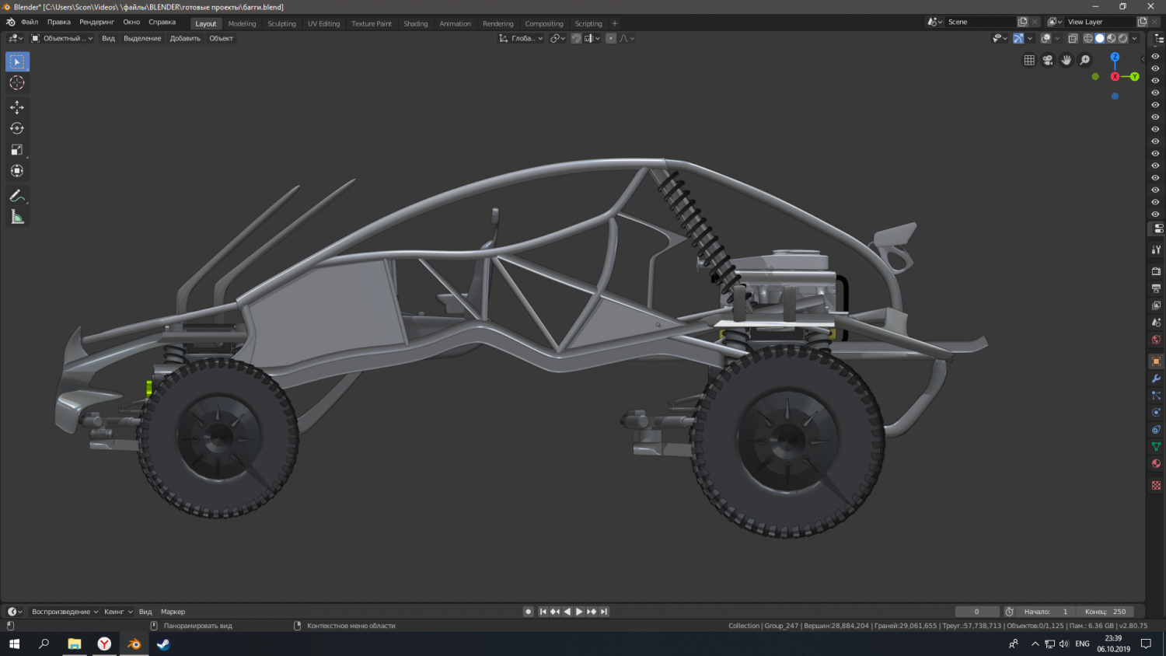Screen dimensions: 1166x656
Task: Open Object properties tab
Action: (1157, 361)
